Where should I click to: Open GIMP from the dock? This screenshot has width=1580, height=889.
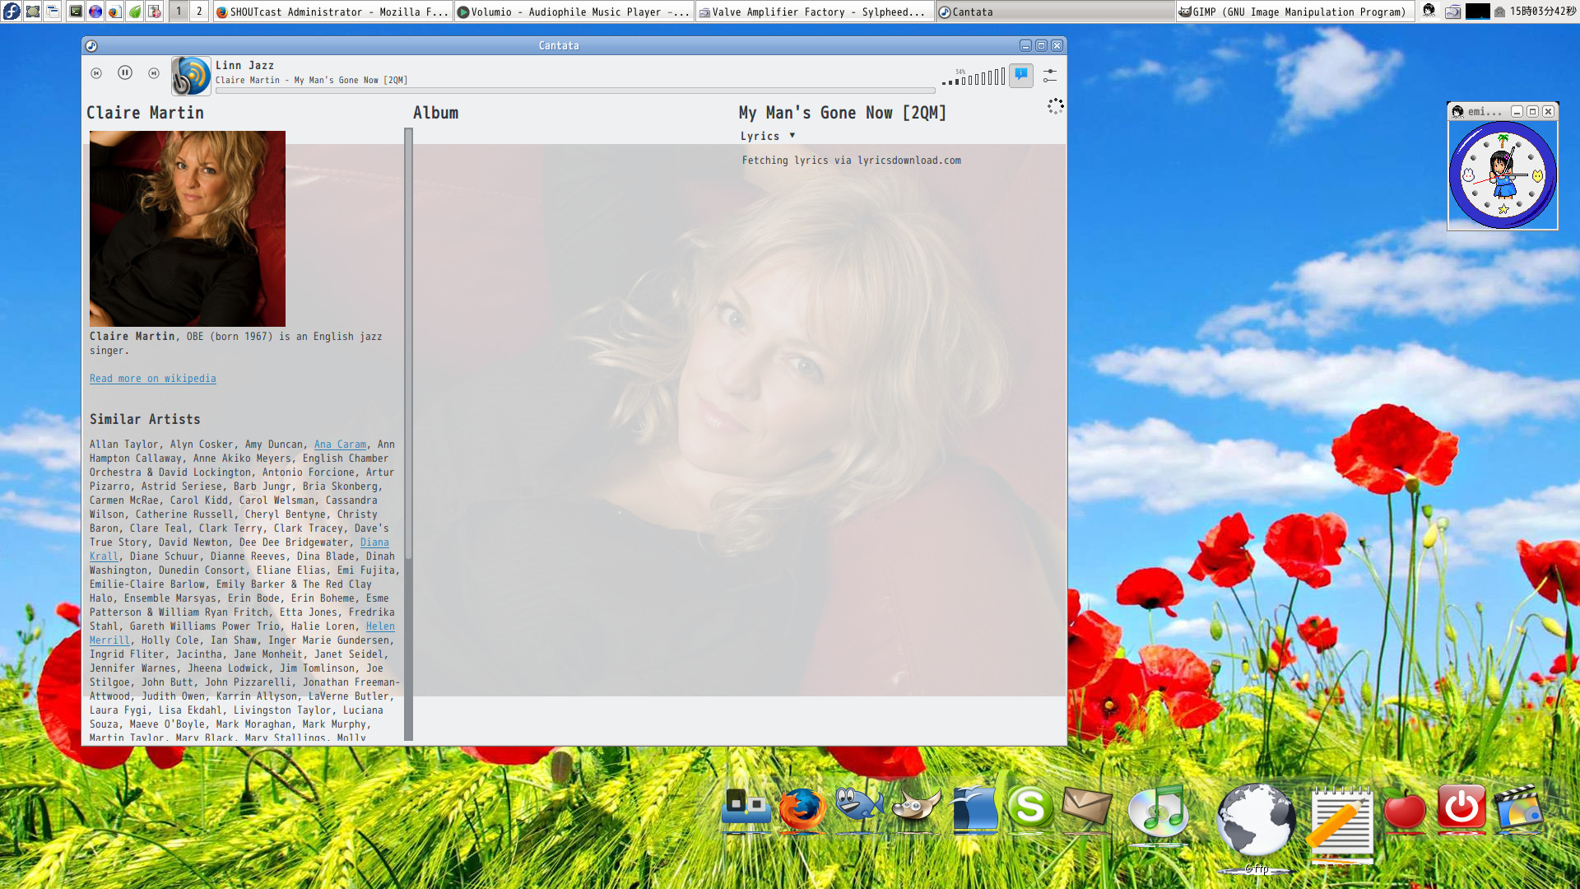[916, 808]
